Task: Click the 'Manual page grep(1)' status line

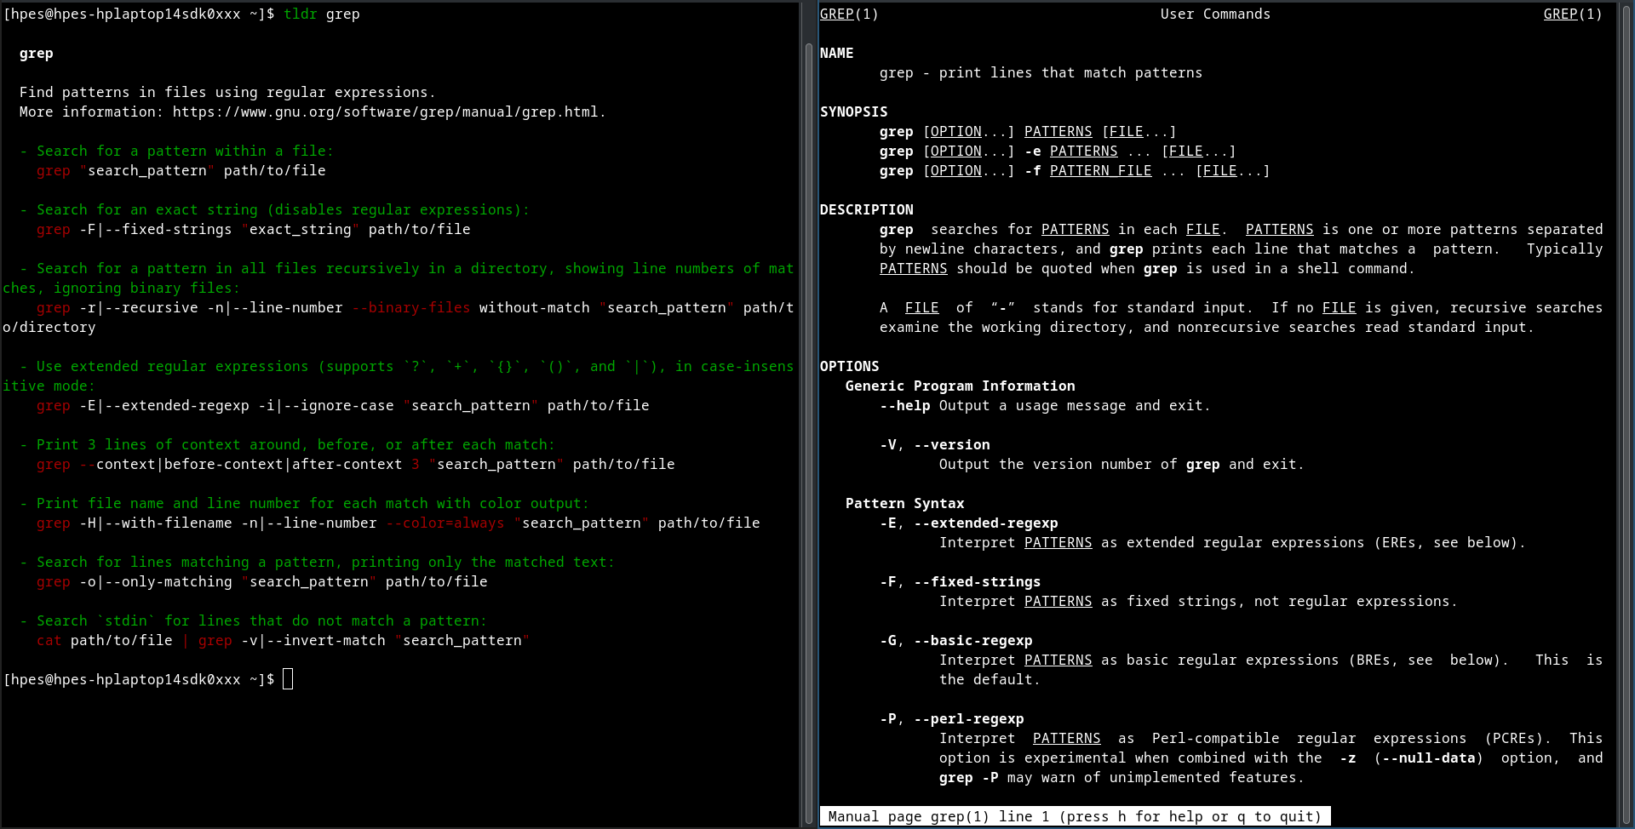Action: [1074, 816]
